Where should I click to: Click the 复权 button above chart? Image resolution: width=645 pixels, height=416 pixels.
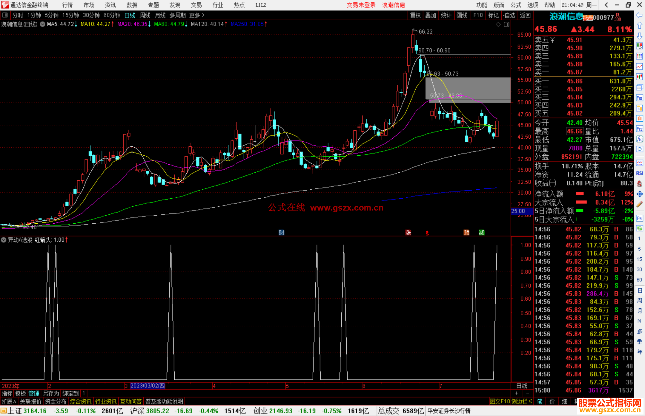click(415, 15)
